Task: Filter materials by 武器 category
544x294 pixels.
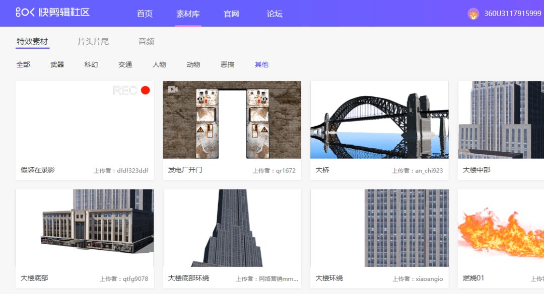Action: (x=56, y=64)
